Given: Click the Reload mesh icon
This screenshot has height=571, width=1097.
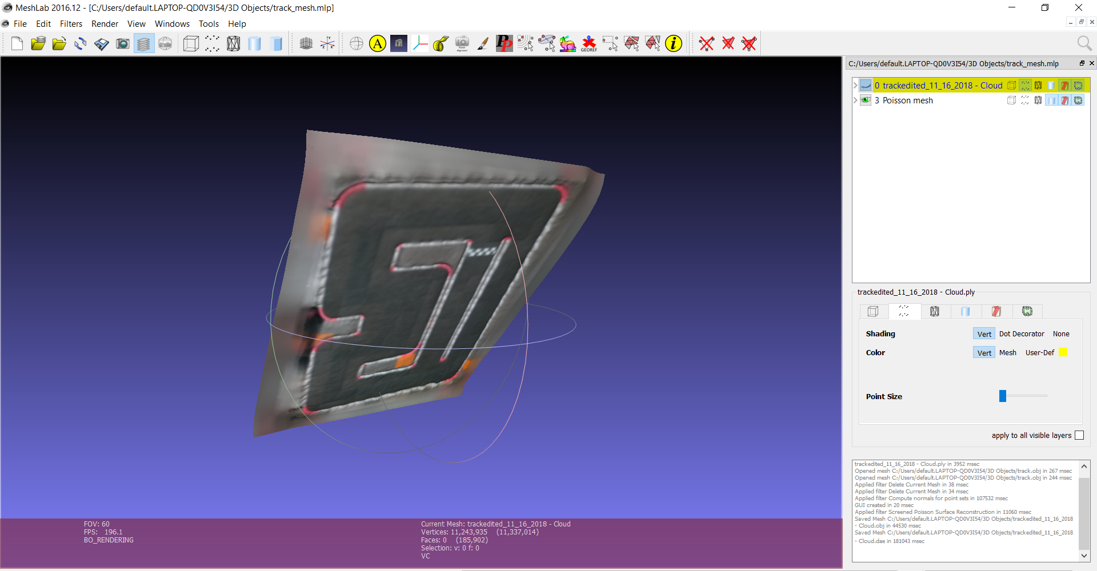Looking at the screenshot, I should 80,44.
